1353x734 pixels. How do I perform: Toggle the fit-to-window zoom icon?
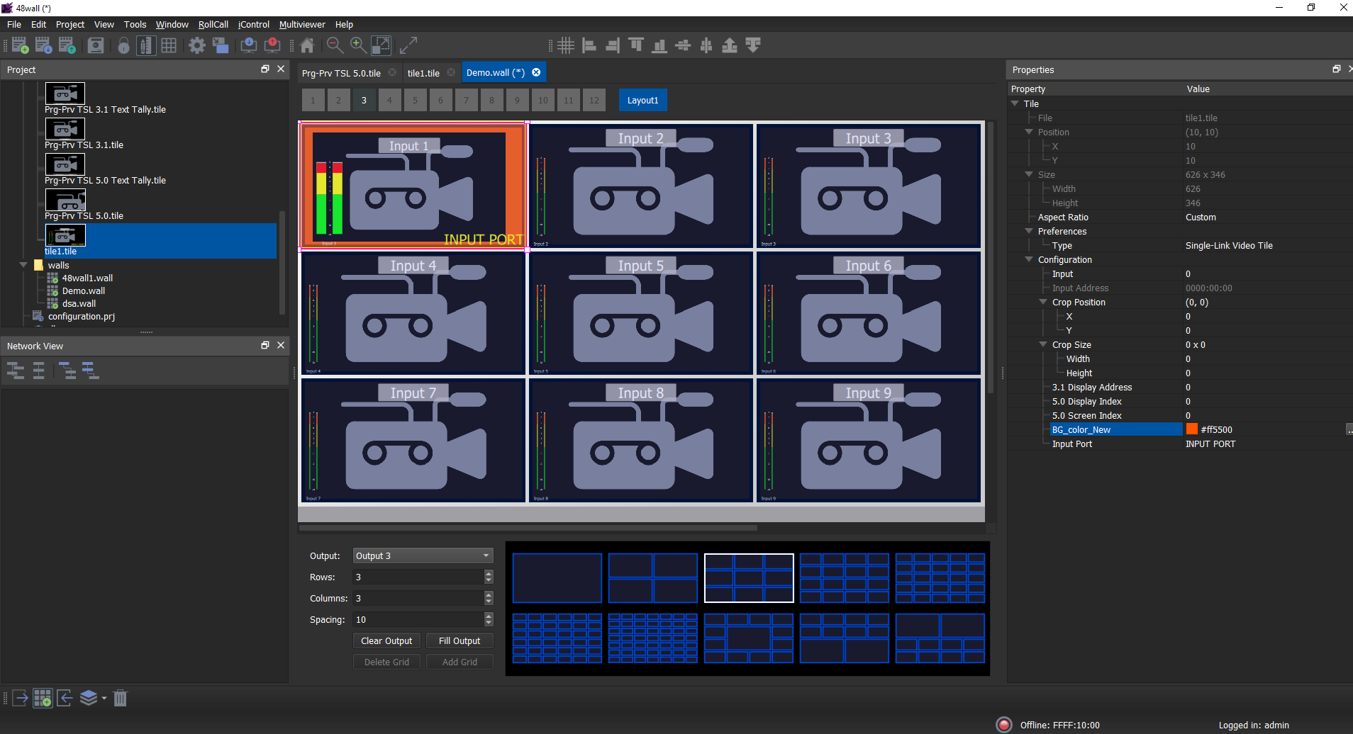(x=382, y=45)
